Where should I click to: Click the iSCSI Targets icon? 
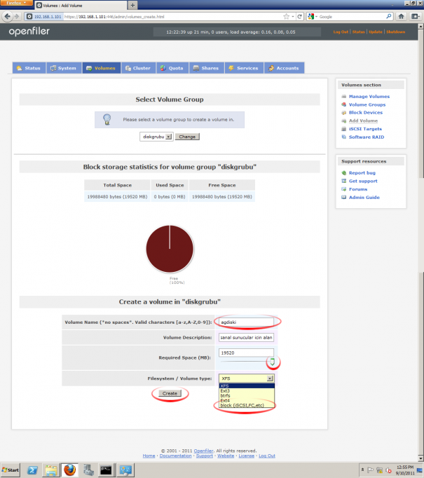click(x=344, y=129)
